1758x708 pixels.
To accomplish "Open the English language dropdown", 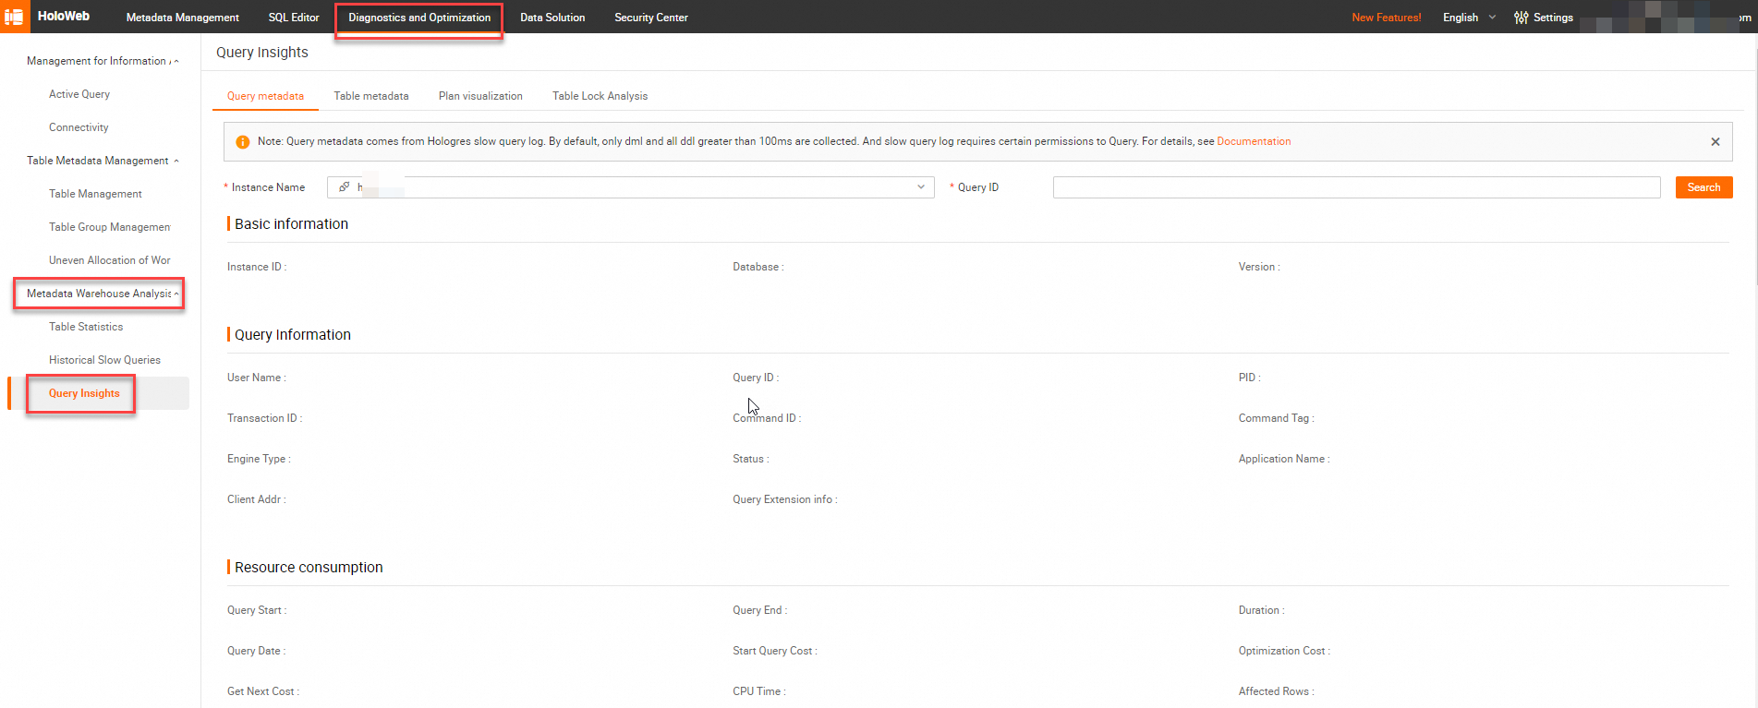I will tap(1469, 18).
